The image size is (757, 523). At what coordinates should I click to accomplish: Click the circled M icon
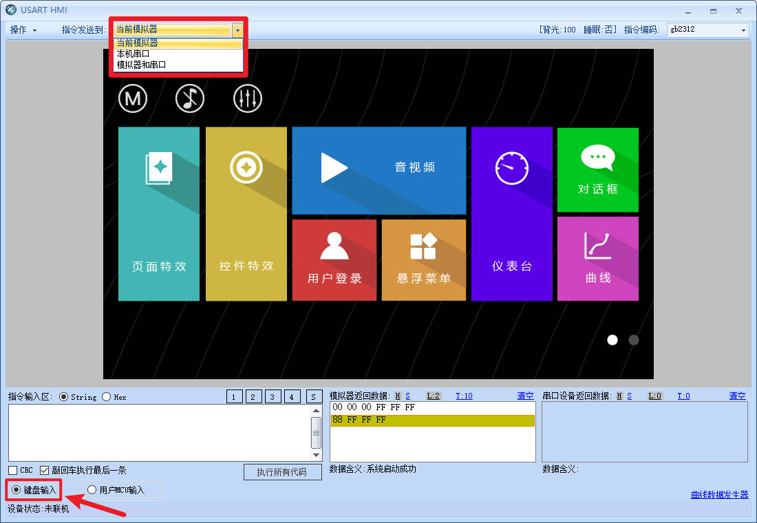point(133,98)
